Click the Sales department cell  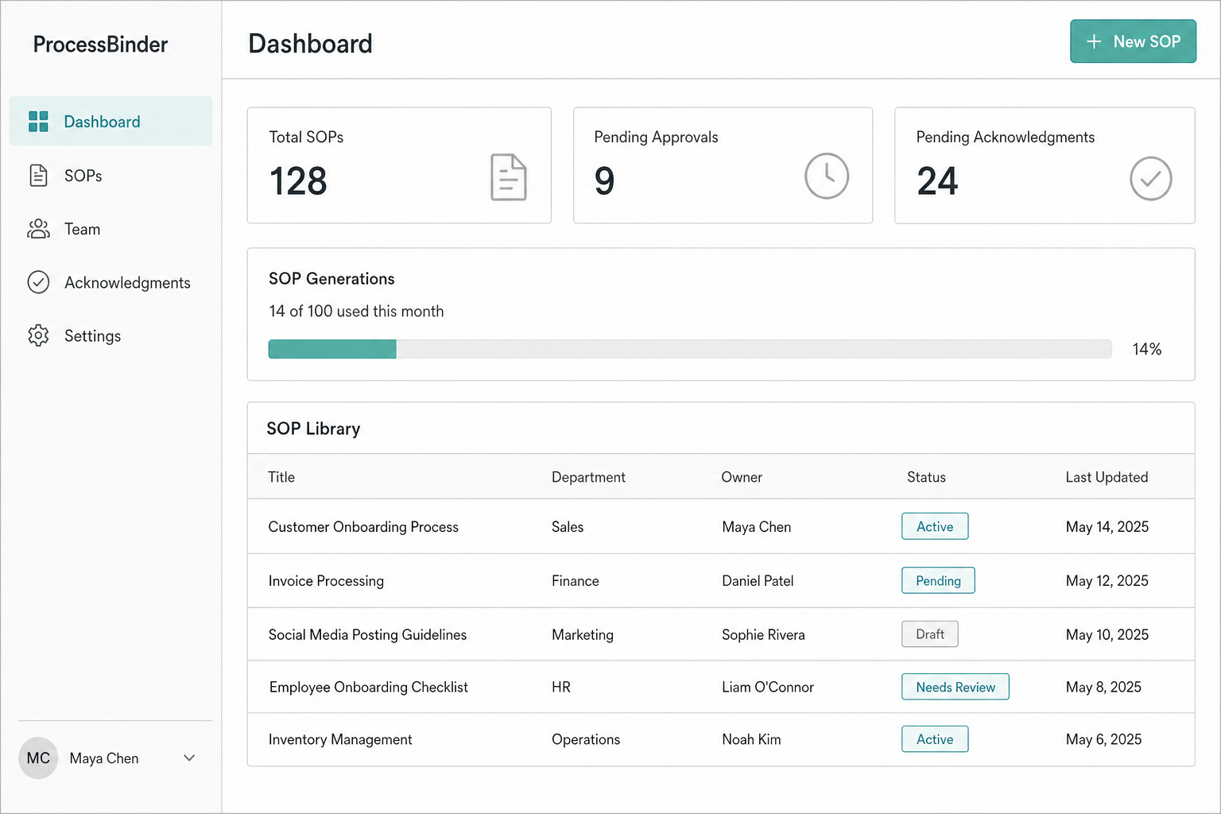click(568, 526)
